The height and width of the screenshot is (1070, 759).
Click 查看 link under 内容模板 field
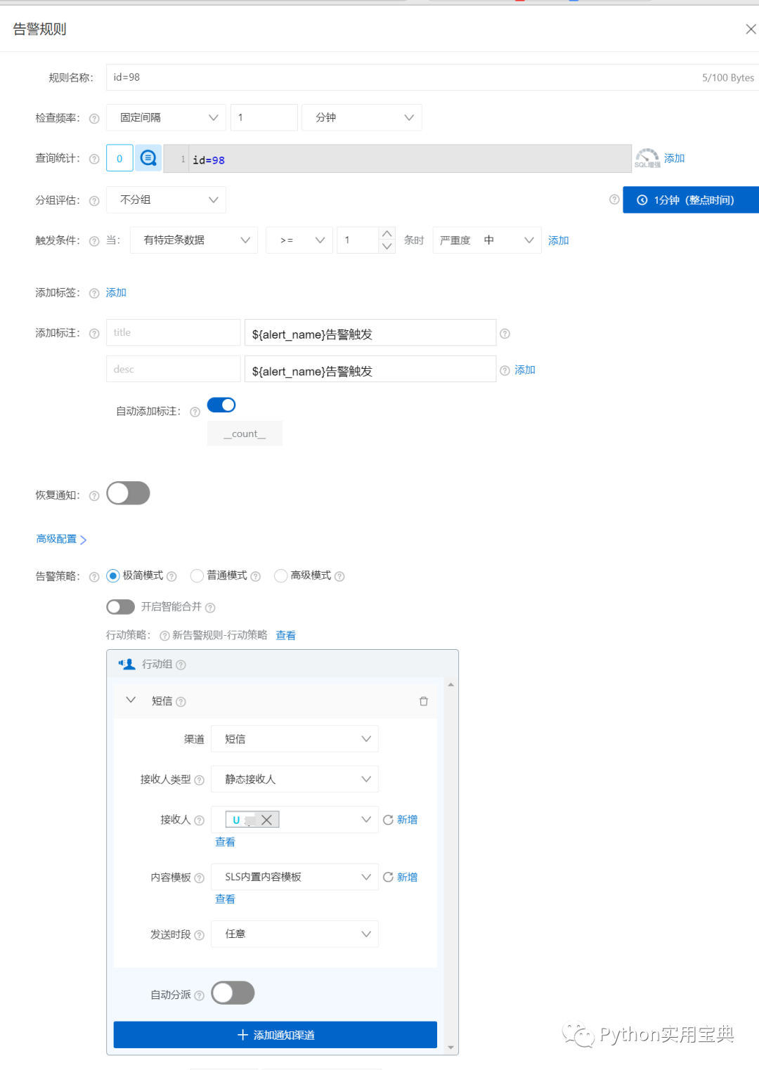[226, 899]
